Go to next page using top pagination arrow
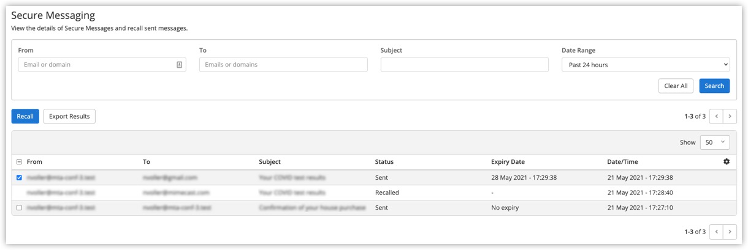Viewport: 748px width, 250px height. [730, 116]
